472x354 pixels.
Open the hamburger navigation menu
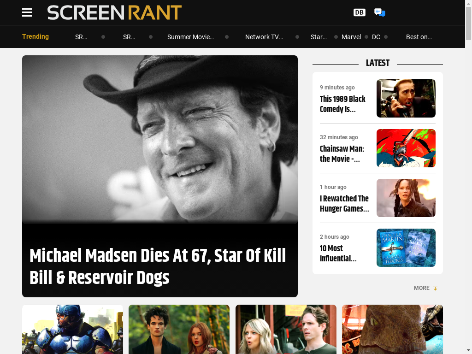point(27,12)
